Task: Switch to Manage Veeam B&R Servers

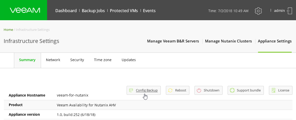Action: tap(173, 41)
